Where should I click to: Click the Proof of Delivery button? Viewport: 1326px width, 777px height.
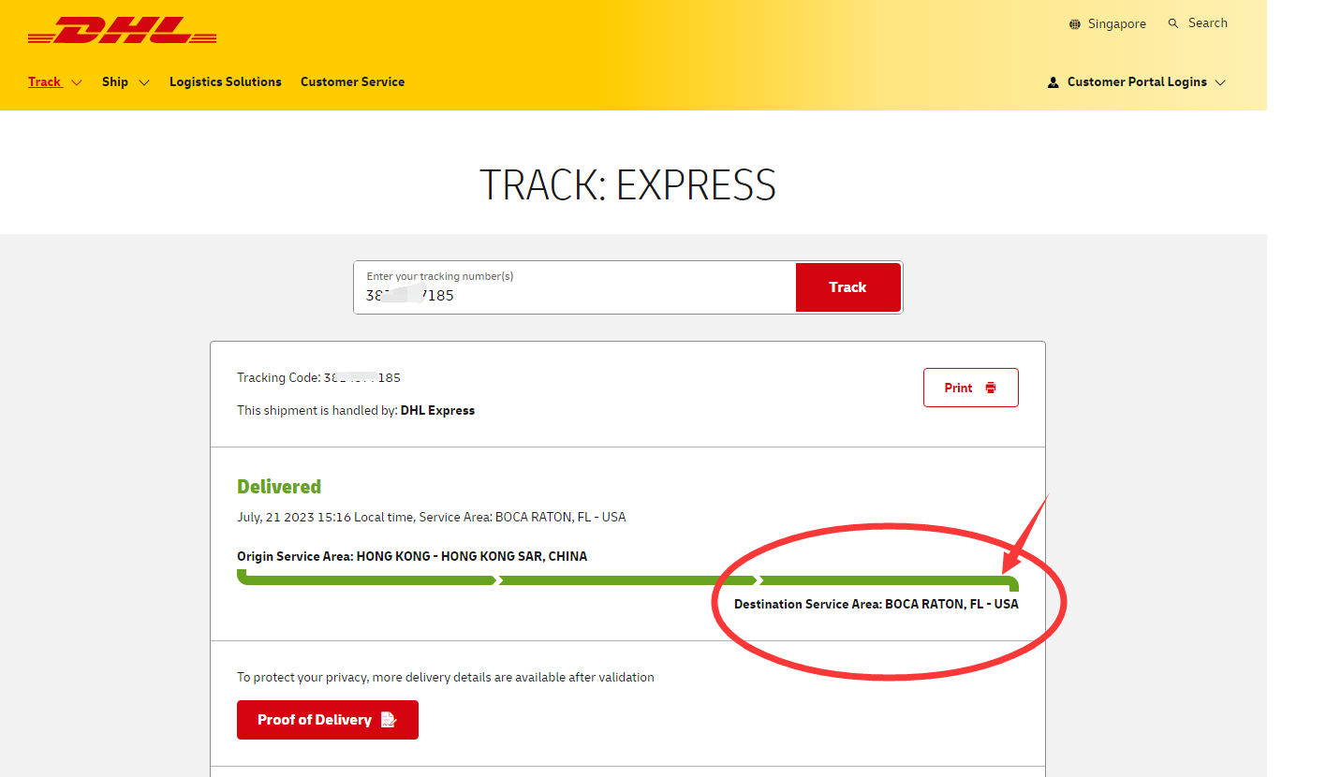pos(327,719)
